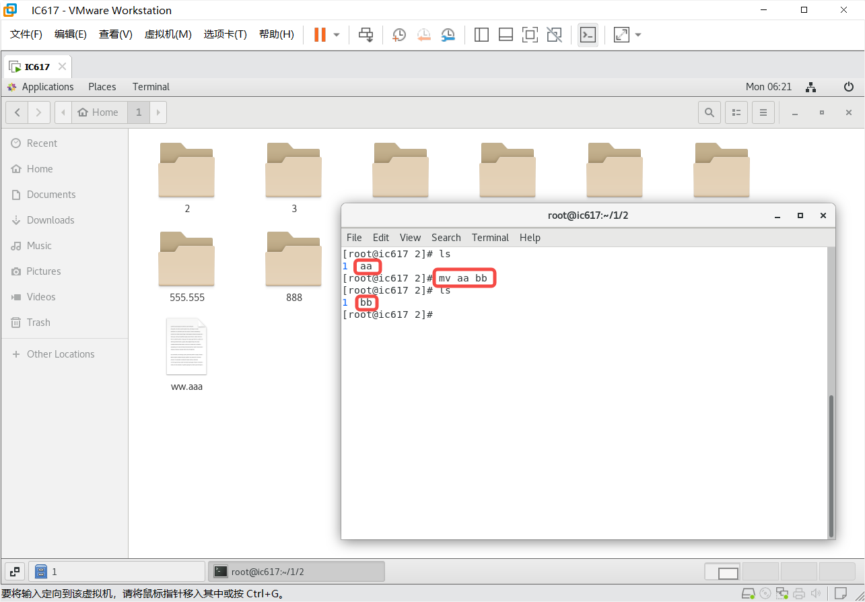Open Downloads in the sidebar
Screen dimensions: 865x602
[64, 220]
